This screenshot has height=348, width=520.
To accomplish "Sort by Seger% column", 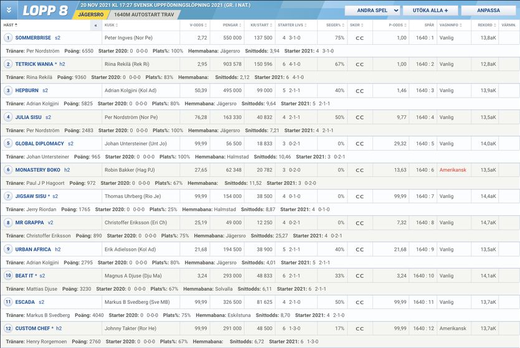I will (x=335, y=25).
